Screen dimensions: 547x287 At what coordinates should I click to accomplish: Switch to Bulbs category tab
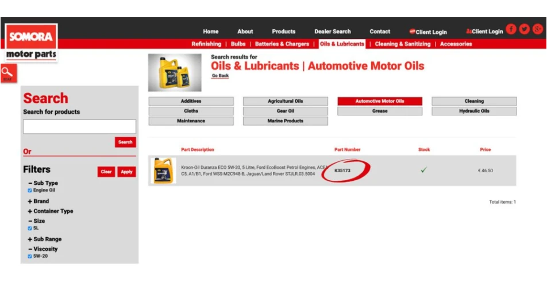[238, 44]
